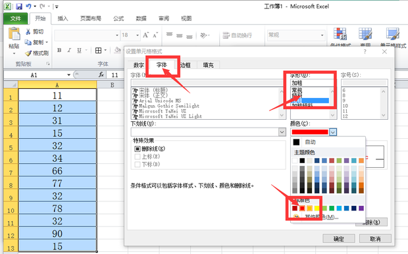408x254 pixels.
Task: Click the Cut (剪切) scissors icon
Action: pos(28,32)
